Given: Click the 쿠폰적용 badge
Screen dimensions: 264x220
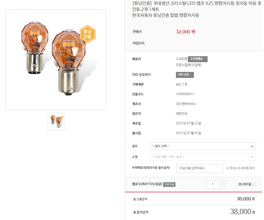Looking at the screenshot, I should tap(169, 185).
